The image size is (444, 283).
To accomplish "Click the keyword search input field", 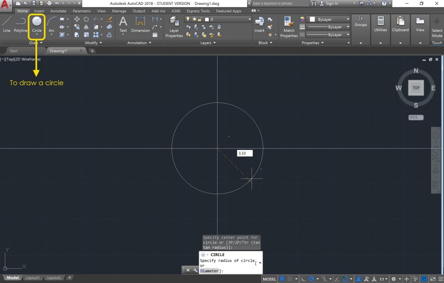I will click(280, 3).
